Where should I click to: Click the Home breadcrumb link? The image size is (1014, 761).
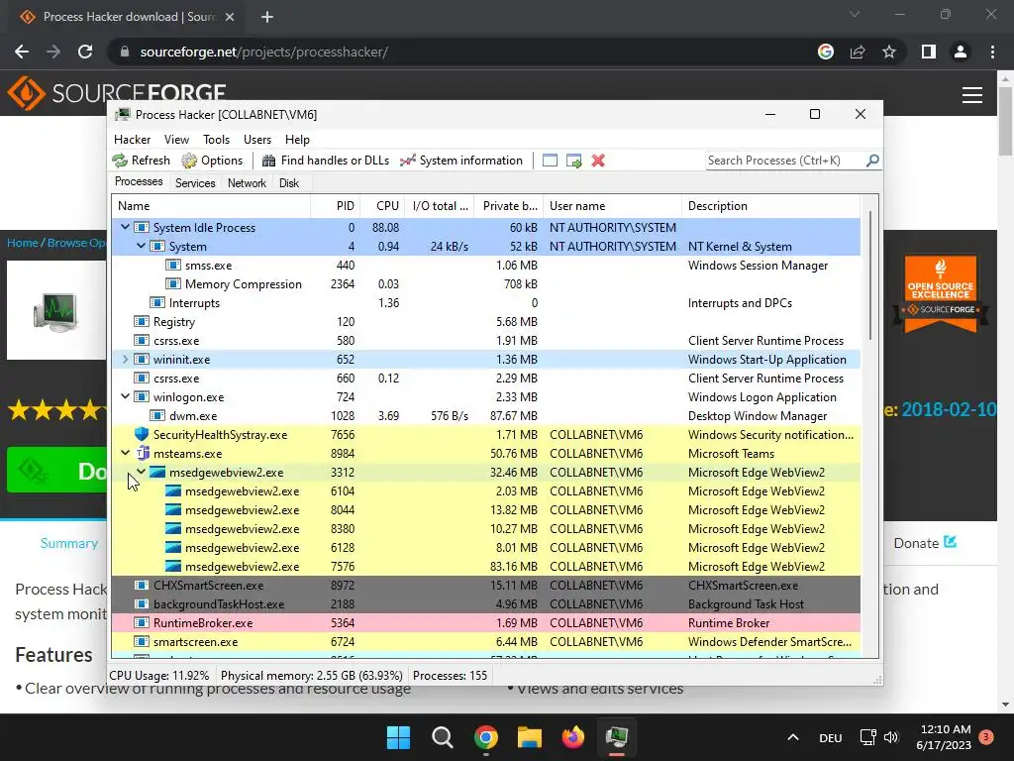[23, 243]
